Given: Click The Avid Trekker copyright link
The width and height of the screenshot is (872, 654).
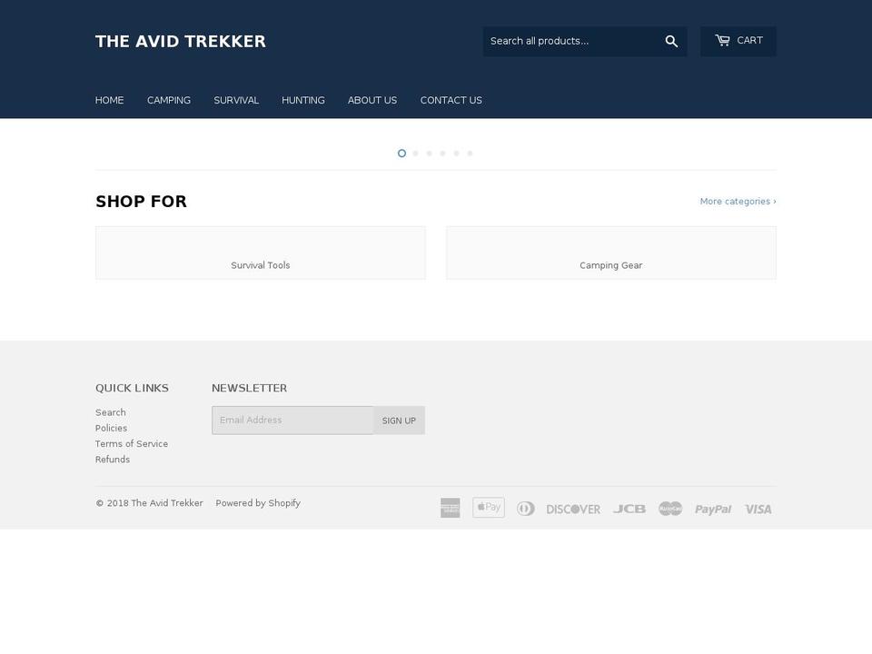Looking at the screenshot, I should click(x=167, y=503).
